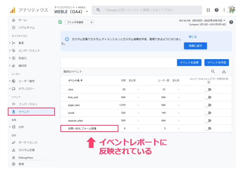Click the DebugView bug icon

[14, 158]
